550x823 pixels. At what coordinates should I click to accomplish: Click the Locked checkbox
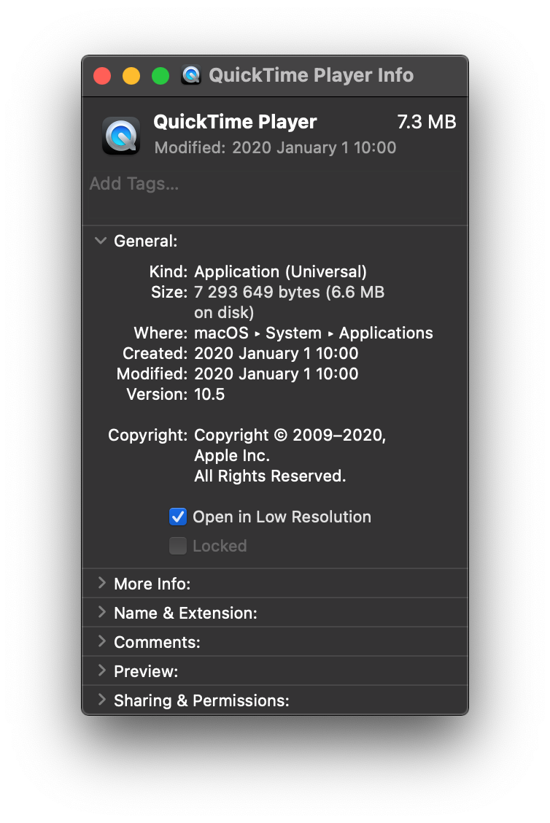tap(178, 546)
